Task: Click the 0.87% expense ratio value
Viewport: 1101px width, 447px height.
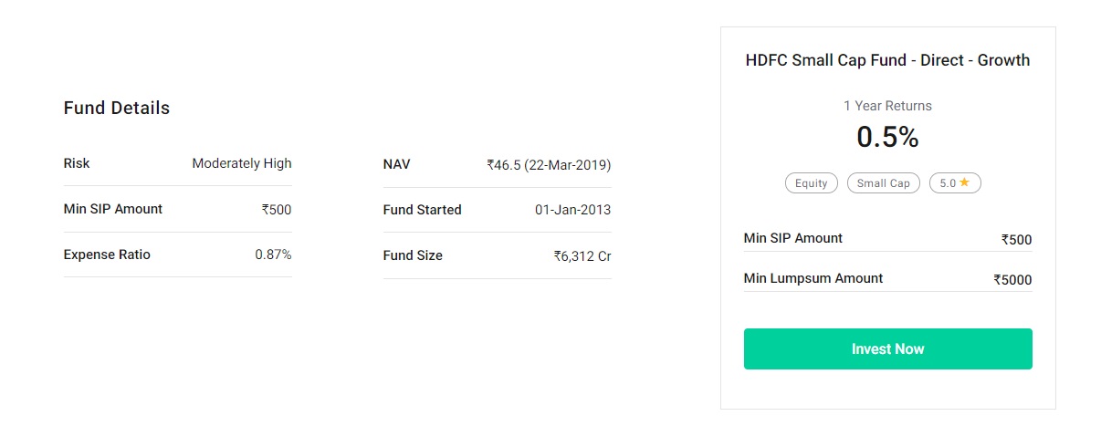Action: tap(273, 255)
